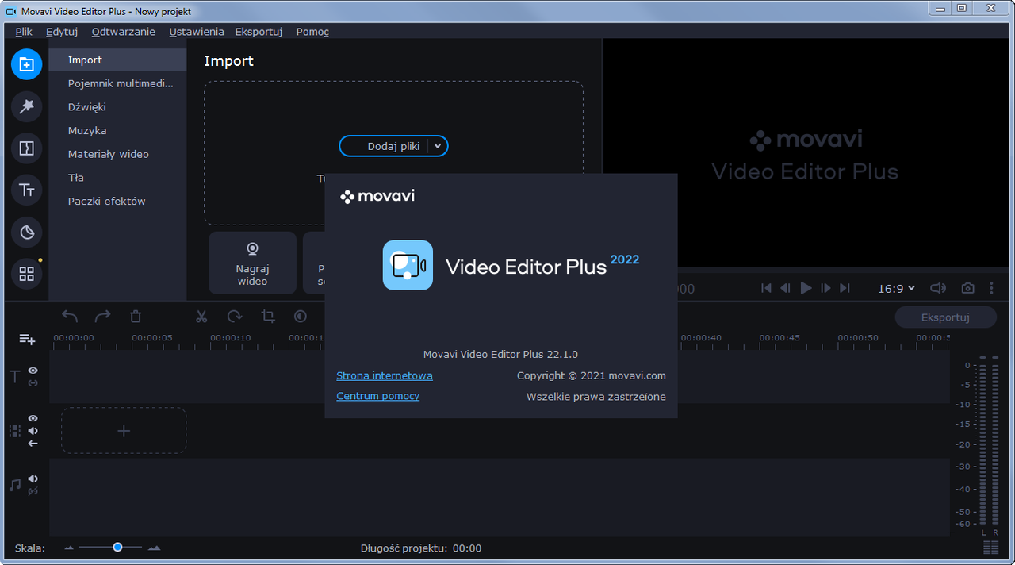This screenshot has width=1015, height=565.
Task: Click the Undo arrow in timeline toolbar
Action: tap(70, 317)
